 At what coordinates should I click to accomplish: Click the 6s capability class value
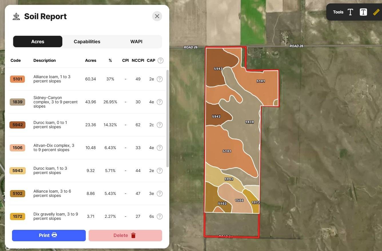pyautogui.click(x=152, y=216)
